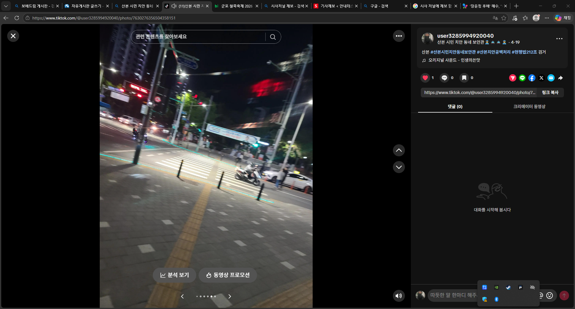The image size is (575, 309).
Task: Open the OneDrive cloud tray icon
Action: 532,287
